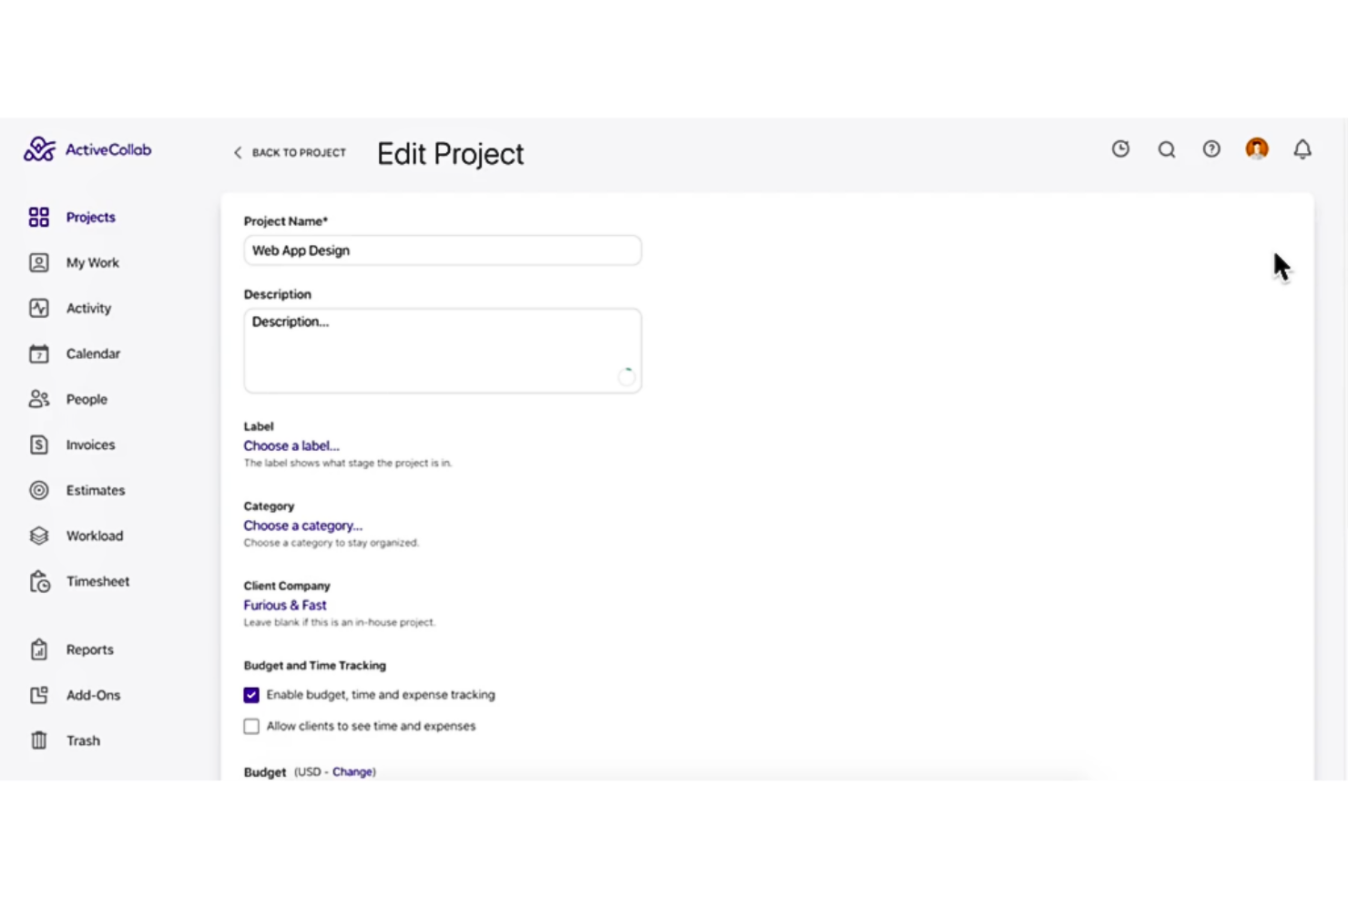Viewport: 1348px width, 899px height.
Task: Open the Choose a label selector
Action: click(x=291, y=445)
